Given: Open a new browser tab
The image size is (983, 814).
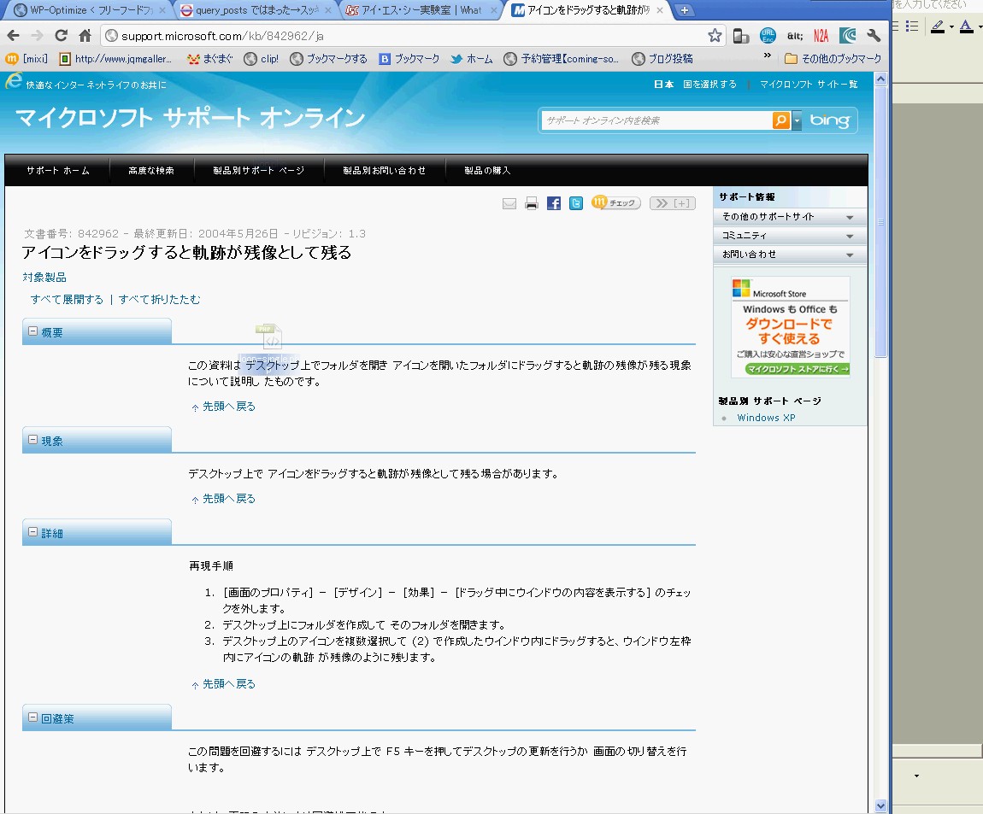Looking at the screenshot, I should pos(685,10).
